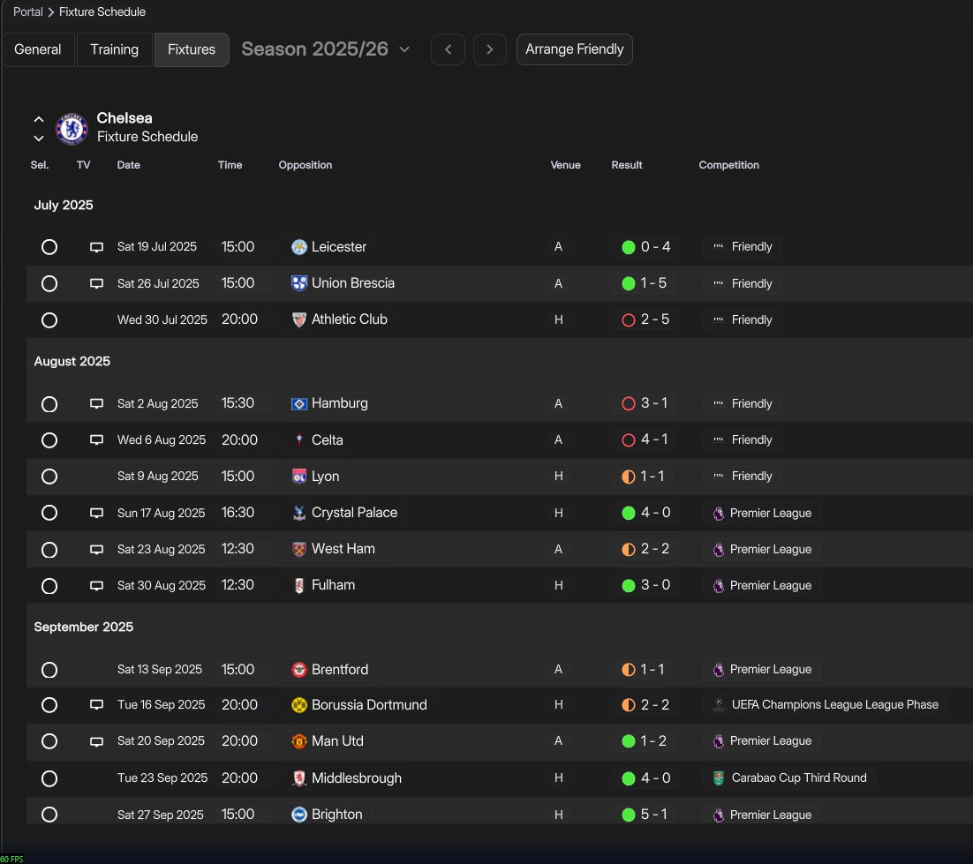Click Fixture Schedule breadcrumb
973x864 pixels.
pyautogui.click(x=102, y=11)
